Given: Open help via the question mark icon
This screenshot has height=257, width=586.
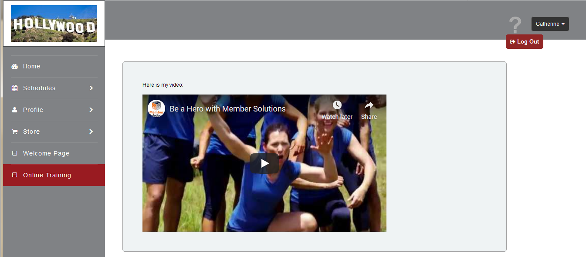Looking at the screenshot, I should click(x=515, y=25).
